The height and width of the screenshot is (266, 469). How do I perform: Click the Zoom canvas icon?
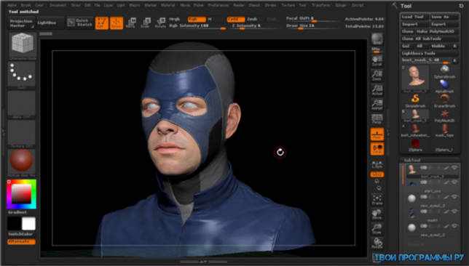click(x=377, y=76)
